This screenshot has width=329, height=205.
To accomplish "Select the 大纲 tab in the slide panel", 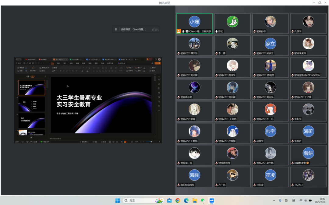I will click(28, 76).
